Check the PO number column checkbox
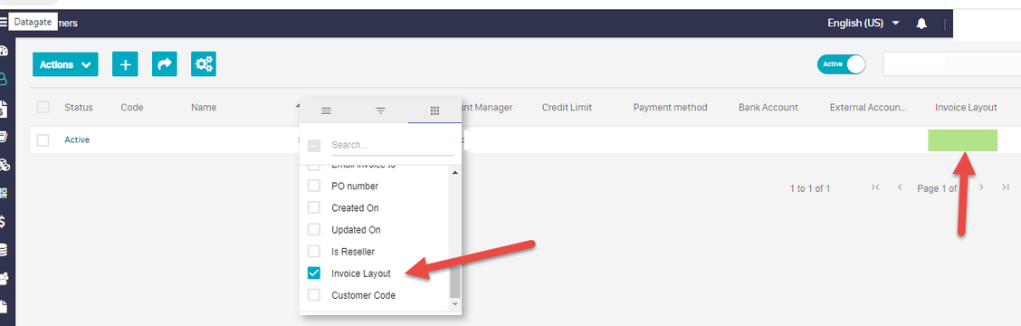This screenshot has width=1021, height=326. tap(314, 187)
